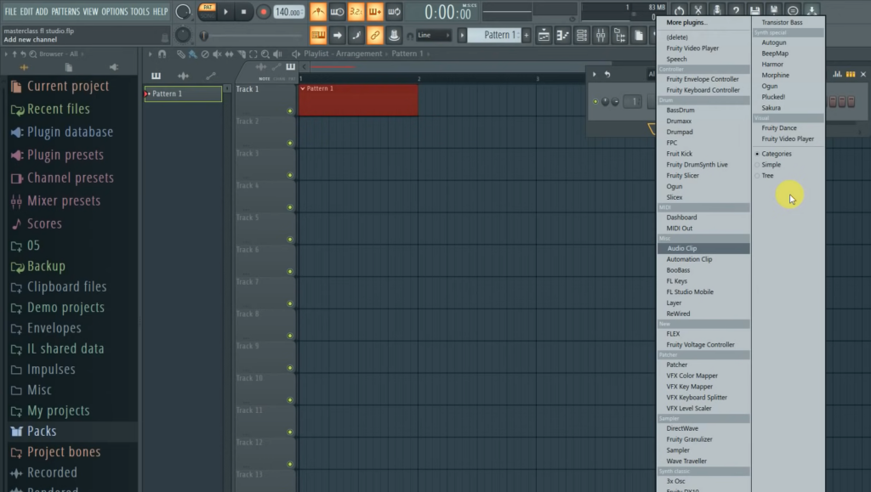Select Audio Clip from the plugin menu
Screen dimensions: 871x492
684,248
